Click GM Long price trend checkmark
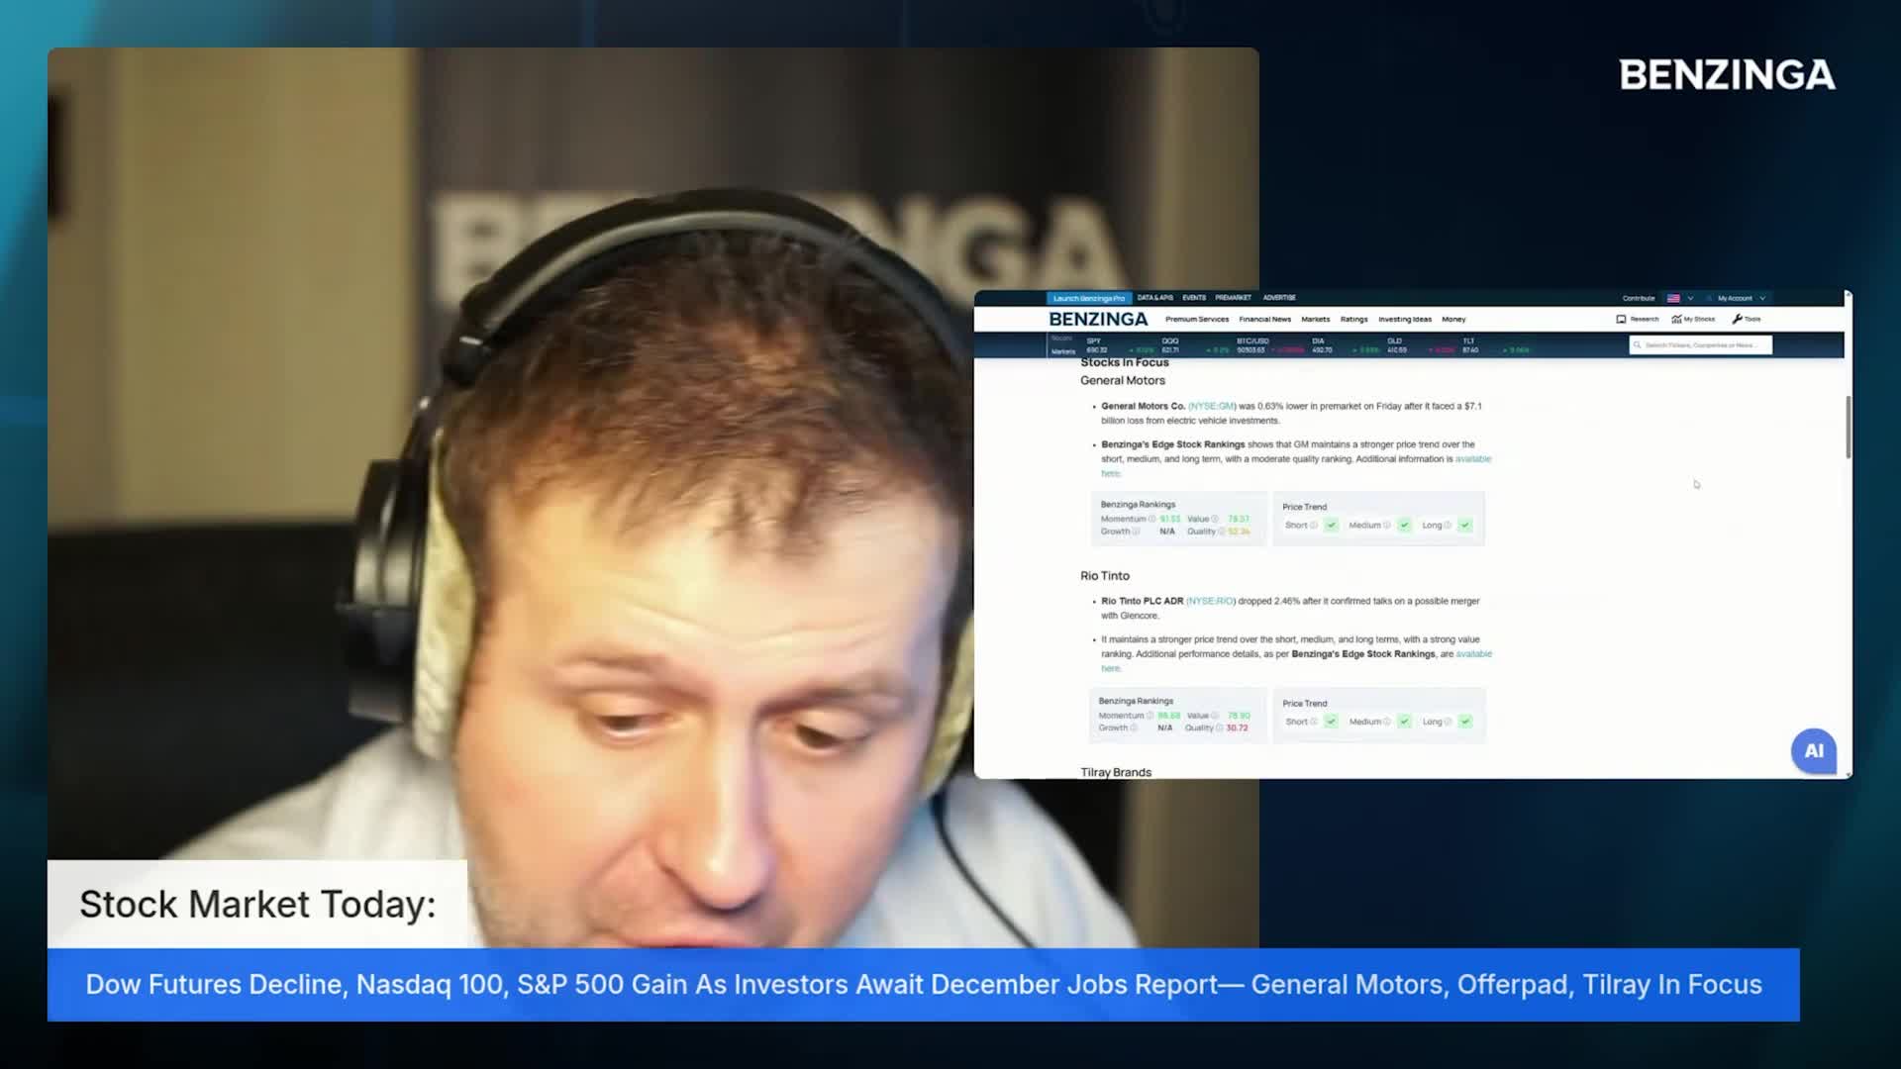The image size is (1901, 1069). click(x=1464, y=526)
